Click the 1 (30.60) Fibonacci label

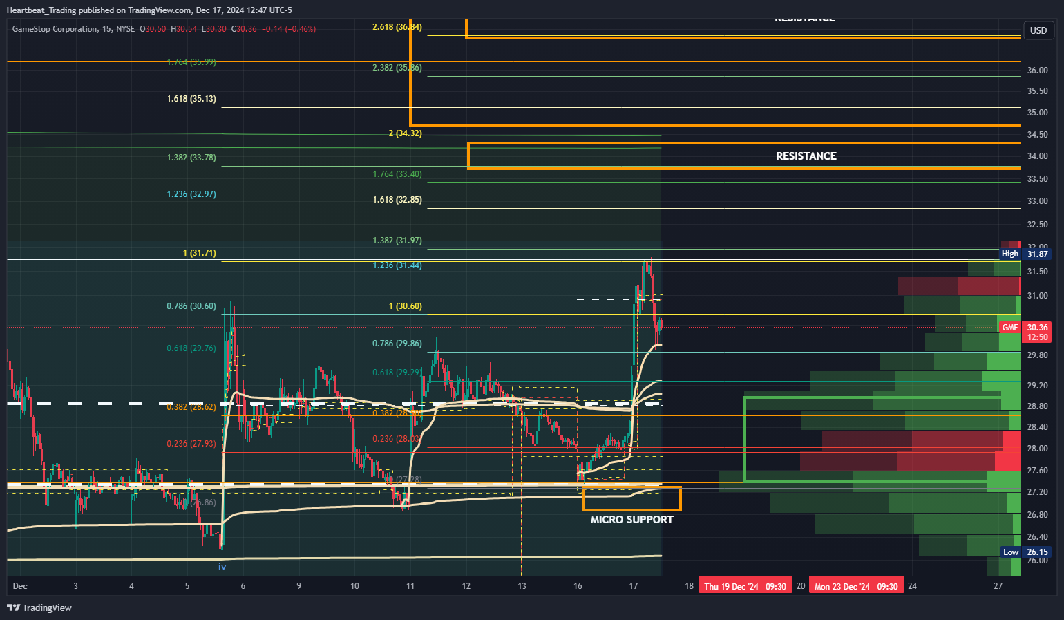(x=405, y=306)
